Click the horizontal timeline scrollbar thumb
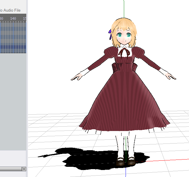The image size is (189, 177). (x=11, y=169)
